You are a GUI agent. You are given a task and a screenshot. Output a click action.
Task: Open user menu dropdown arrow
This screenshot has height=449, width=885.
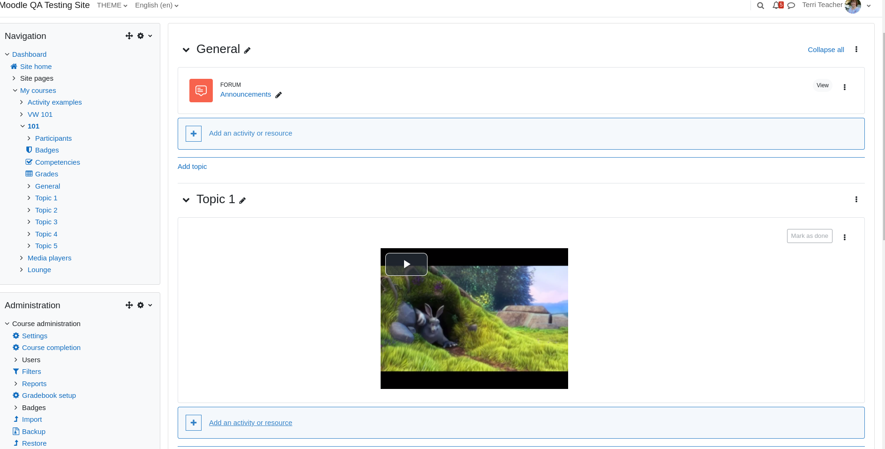[869, 6]
